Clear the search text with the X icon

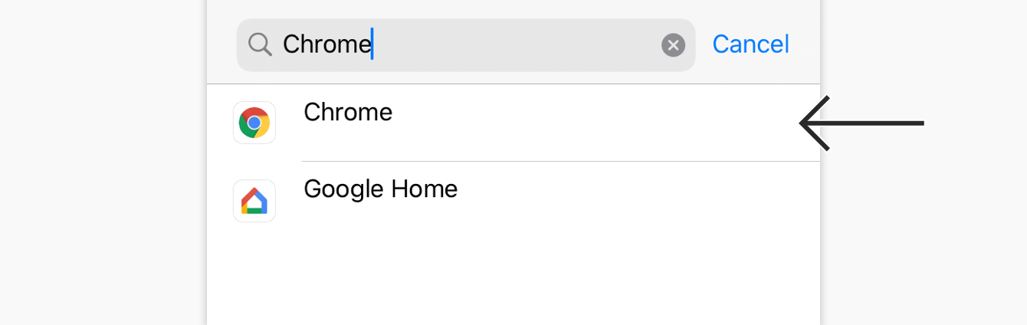click(673, 45)
